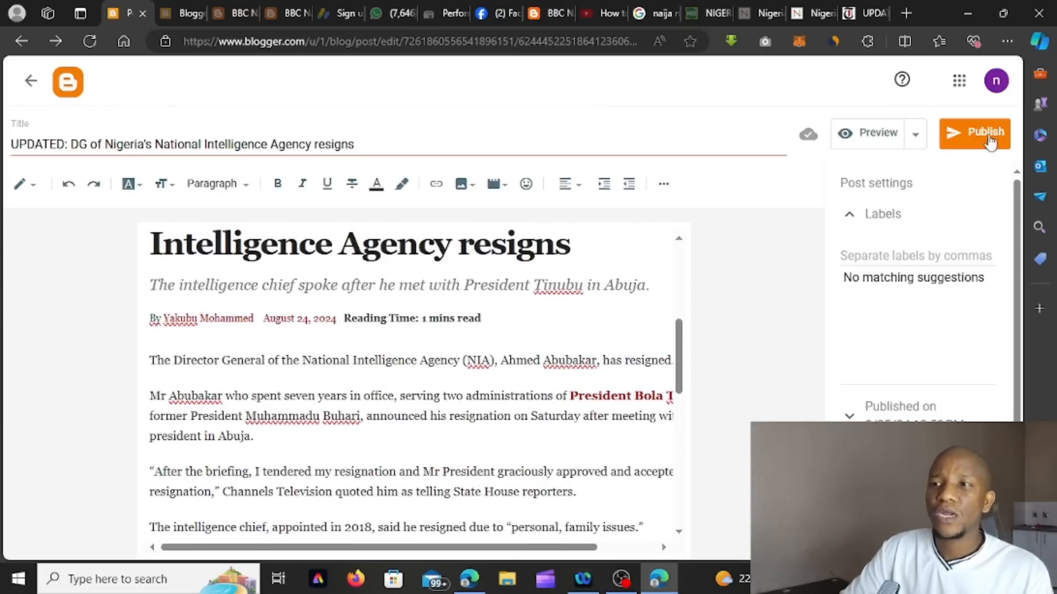This screenshot has height=594, width=1057.
Task: Open a new browser tab
Action: [906, 13]
